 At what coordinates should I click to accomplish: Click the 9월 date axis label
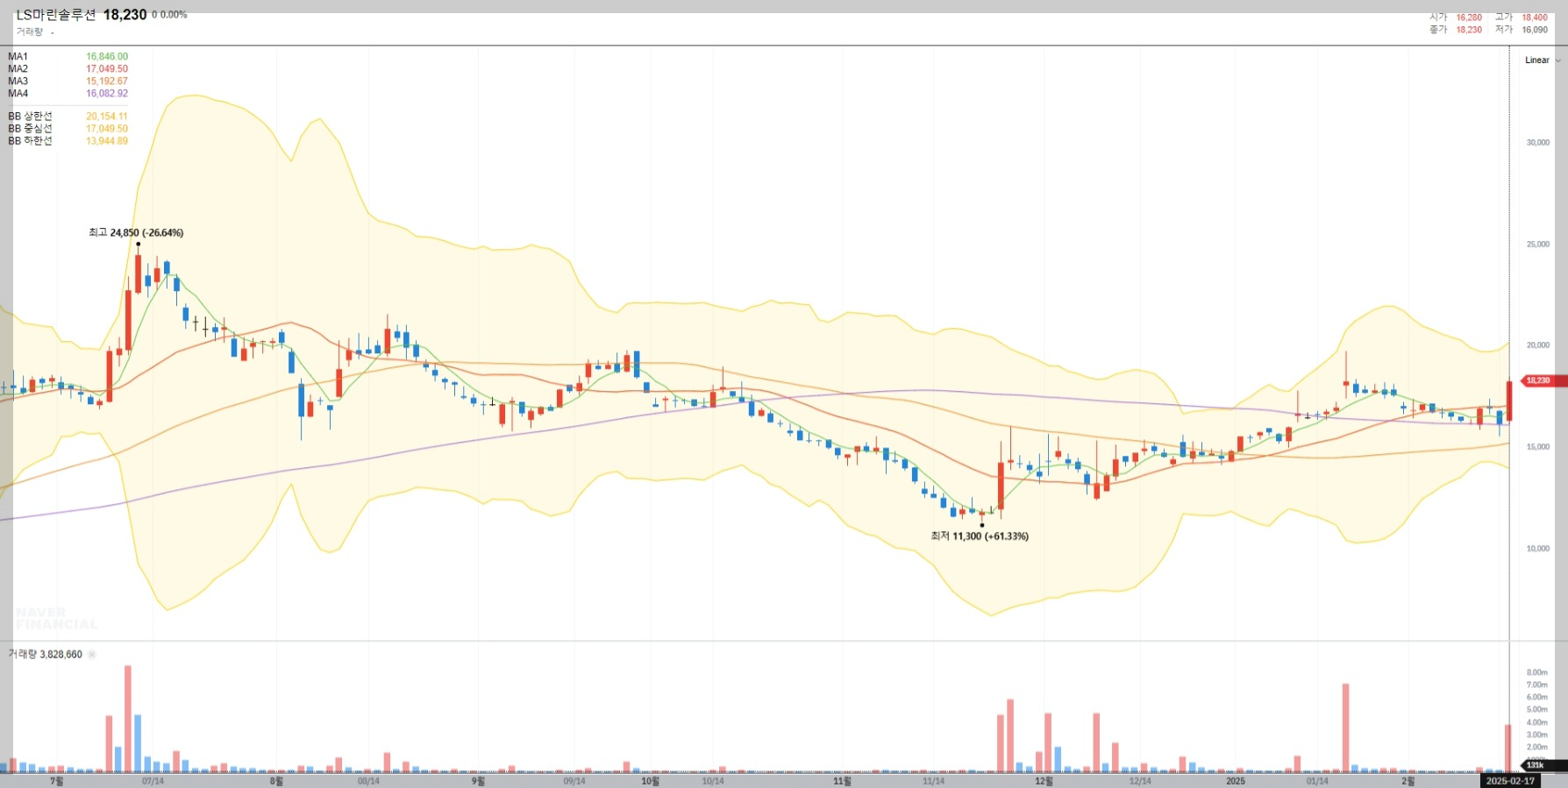[478, 781]
